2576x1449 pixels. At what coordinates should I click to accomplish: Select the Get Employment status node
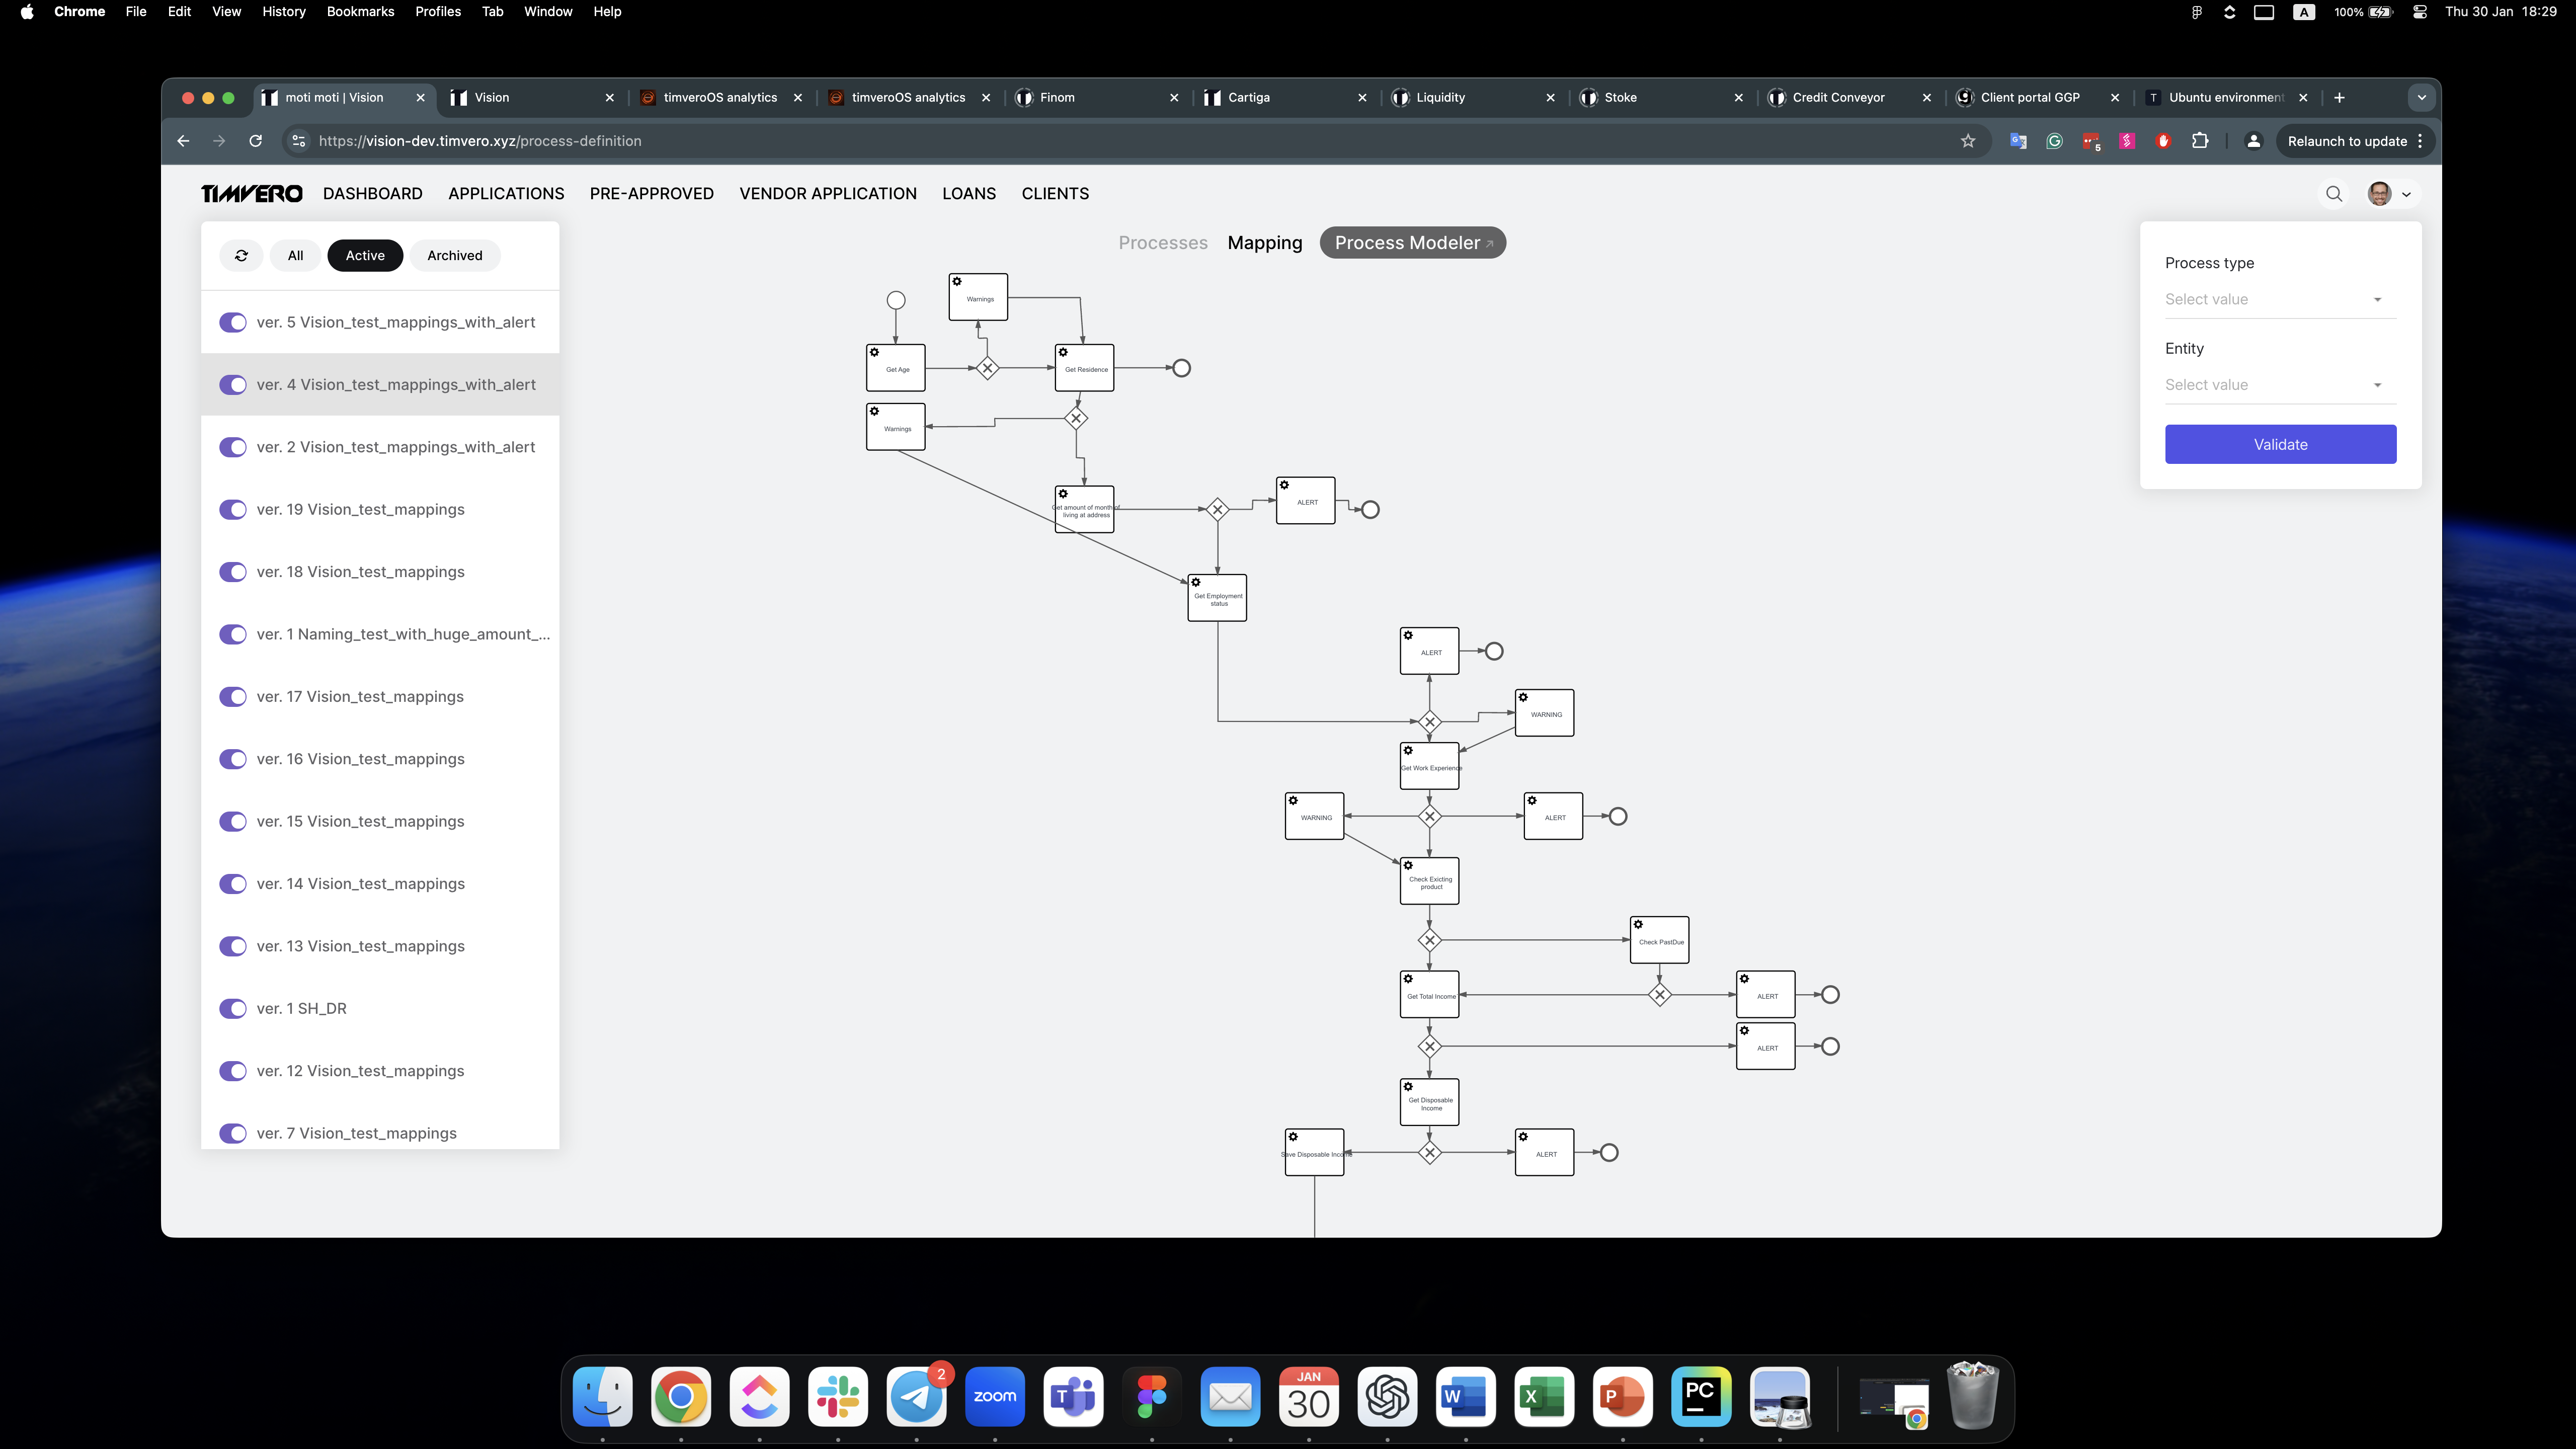pos(1217,598)
